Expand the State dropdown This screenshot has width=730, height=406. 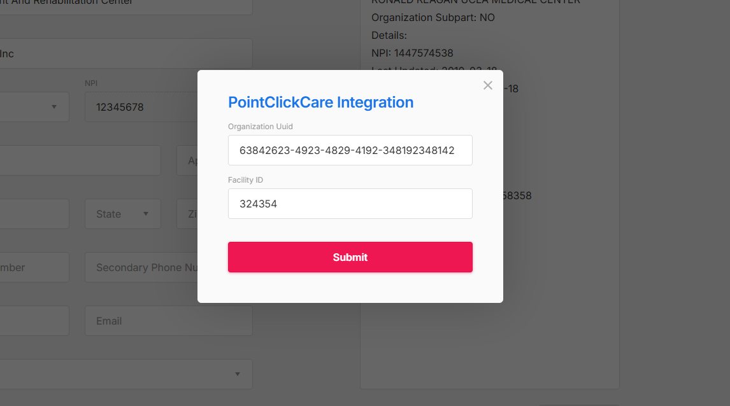click(123, 214)
